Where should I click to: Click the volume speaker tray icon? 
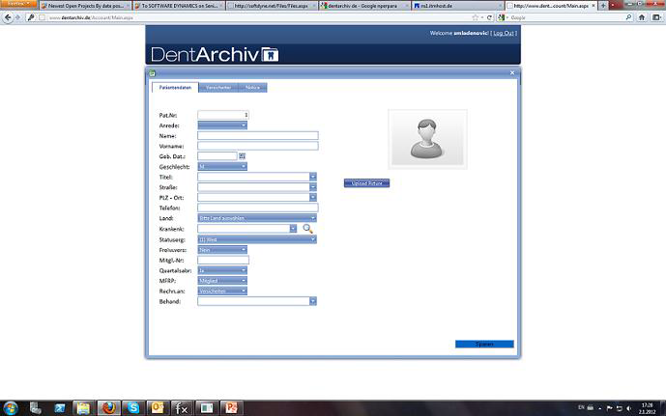pos(629,408)
